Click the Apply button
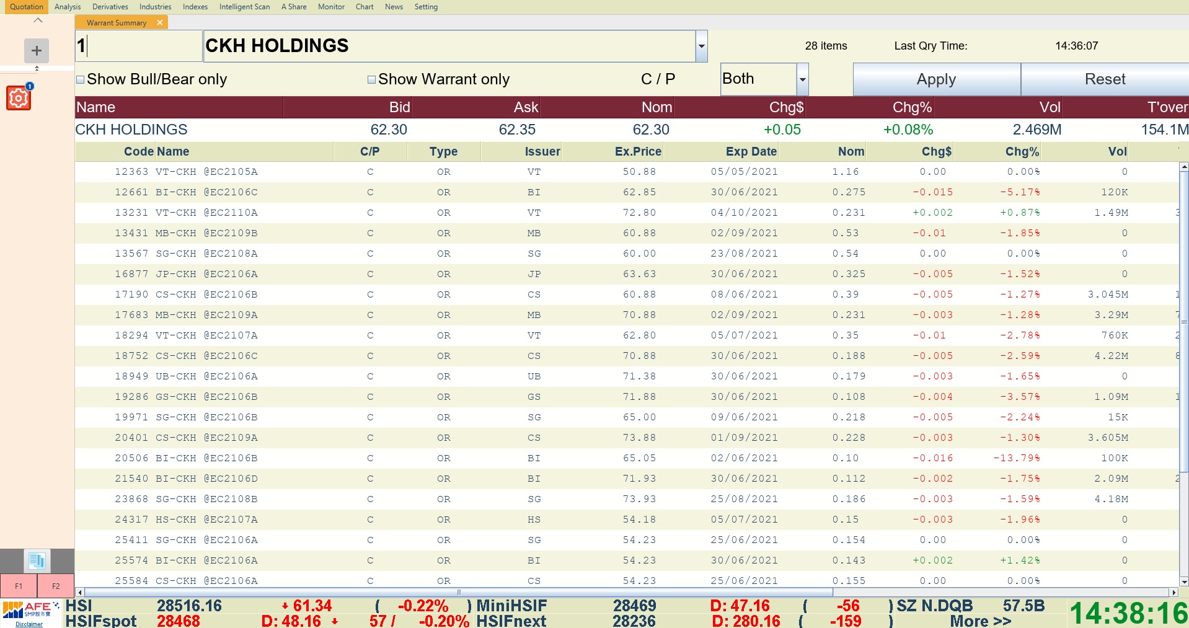The image size is (1189, 628). 937,79
